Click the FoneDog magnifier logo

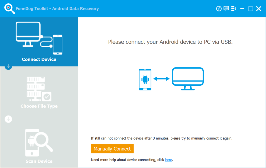coord(9,8)
